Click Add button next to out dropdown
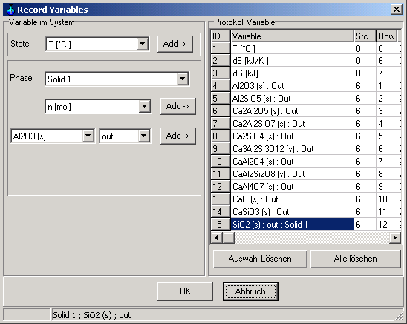The image size is (407, 324). tap(178, 136)
